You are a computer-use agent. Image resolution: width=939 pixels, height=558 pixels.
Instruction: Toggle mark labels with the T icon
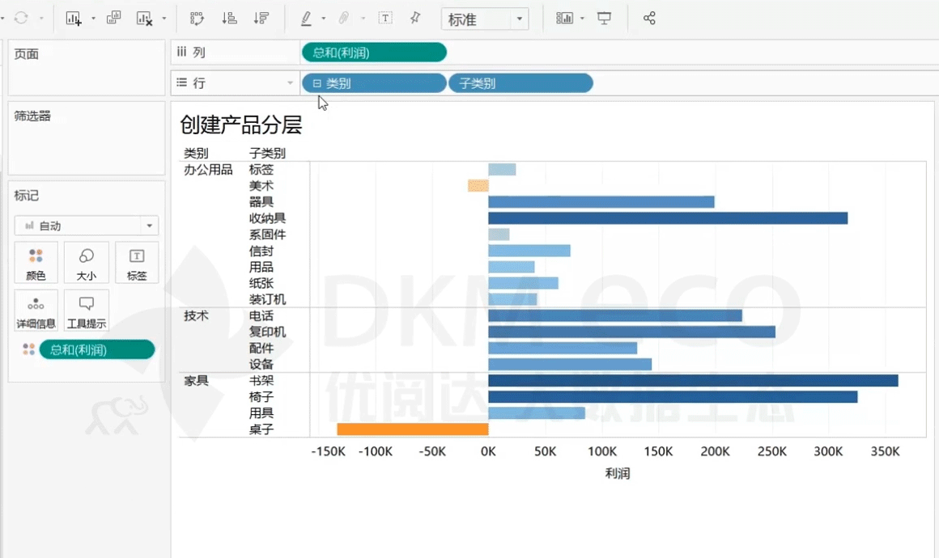click(x=385, y=19)
